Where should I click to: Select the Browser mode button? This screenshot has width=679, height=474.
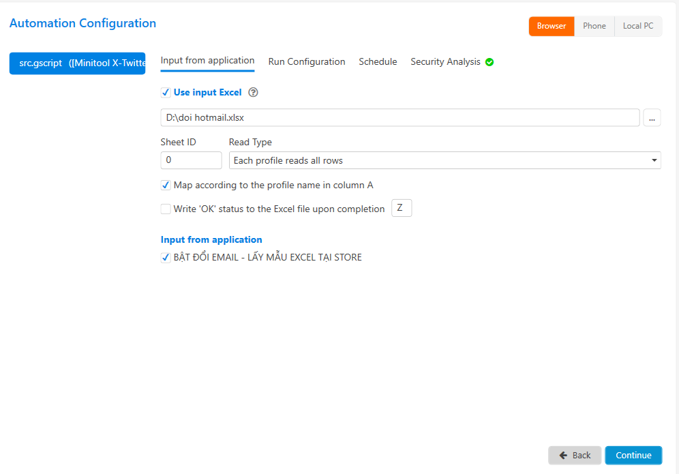(x=552, y=26)
